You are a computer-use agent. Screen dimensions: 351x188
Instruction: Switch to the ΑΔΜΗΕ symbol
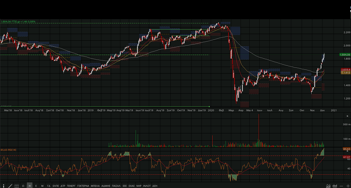(x=106, y=186)
